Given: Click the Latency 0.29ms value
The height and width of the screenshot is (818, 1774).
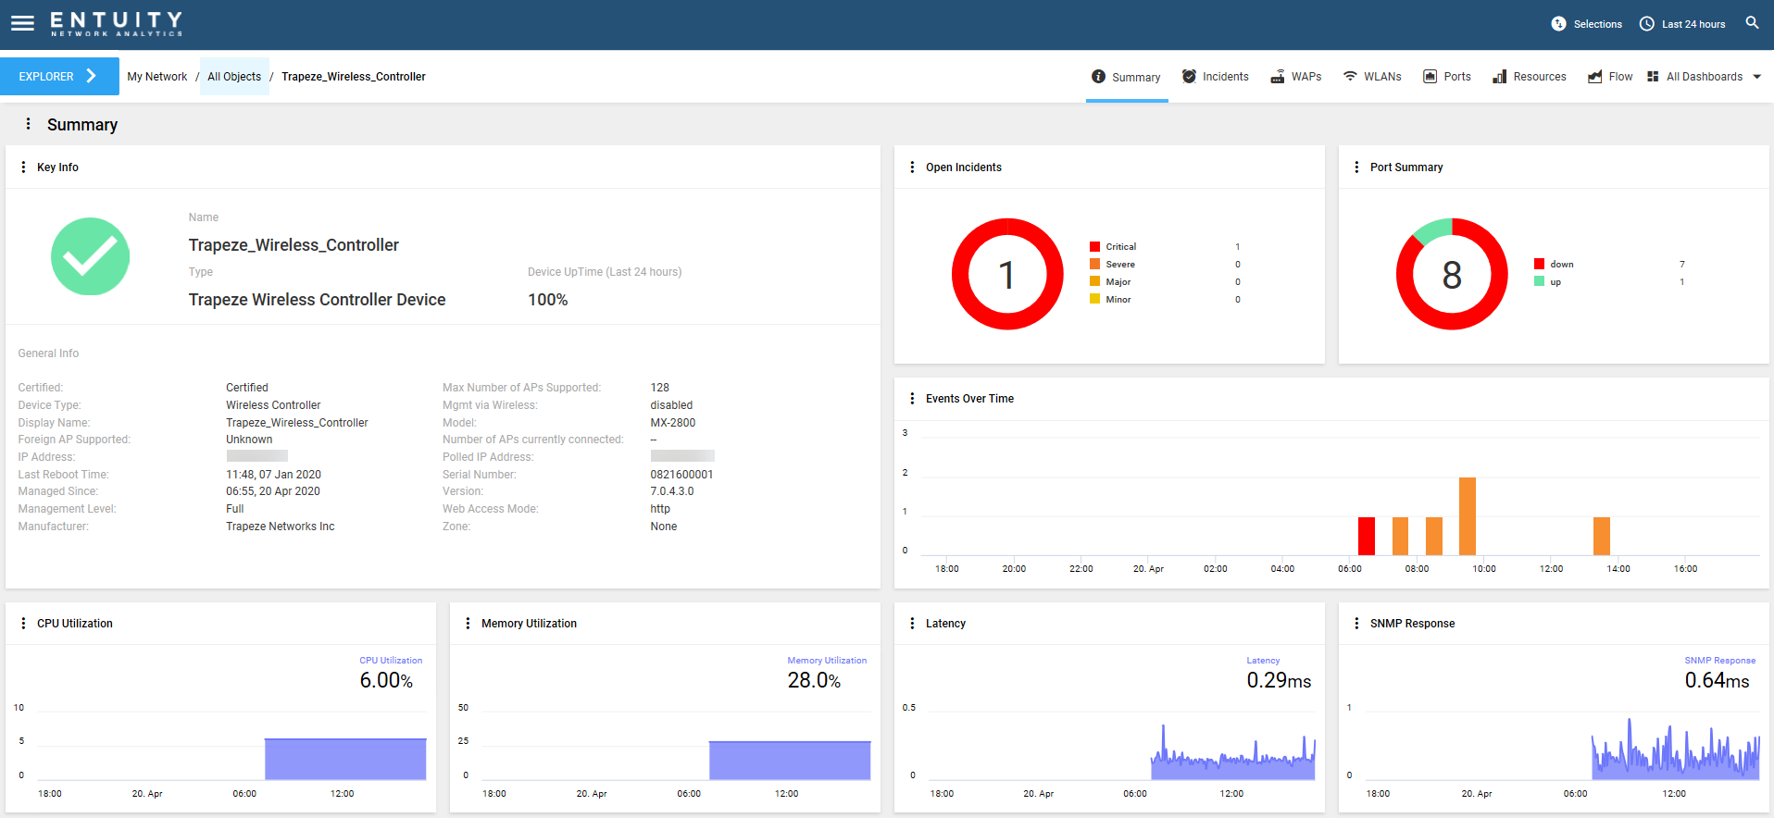Looking at the screenshot, I should 1279,680.
